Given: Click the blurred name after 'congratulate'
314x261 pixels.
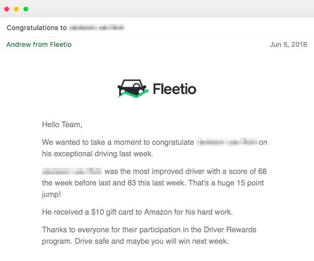Looking at the screenshot, I should point(227,142).
